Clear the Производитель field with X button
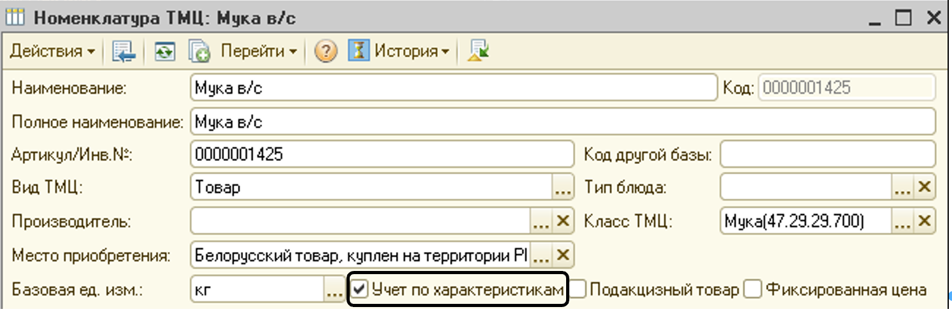 click(563, 222)
